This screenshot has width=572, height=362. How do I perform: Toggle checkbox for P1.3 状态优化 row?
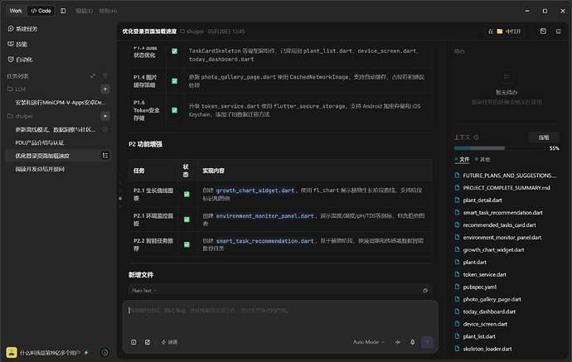174,51
